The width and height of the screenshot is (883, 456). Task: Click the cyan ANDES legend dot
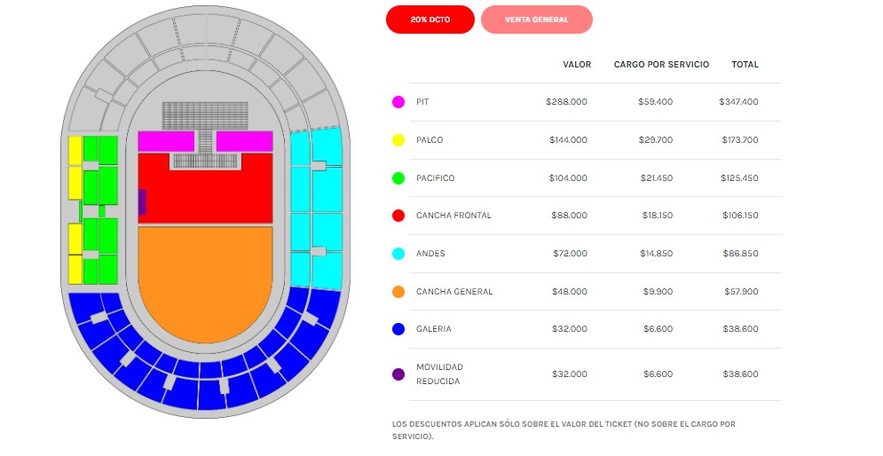(398, 254)
